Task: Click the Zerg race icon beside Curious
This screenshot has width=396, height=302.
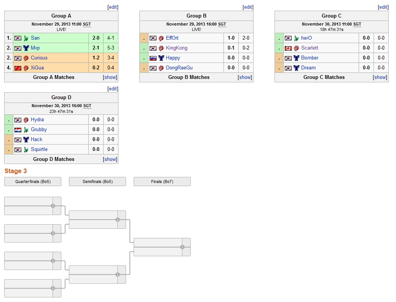Action: pyautogui.click(x=26, y=58)
